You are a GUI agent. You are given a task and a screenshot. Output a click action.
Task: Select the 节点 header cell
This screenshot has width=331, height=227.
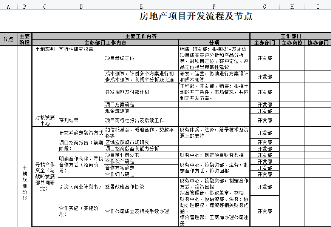8,39
